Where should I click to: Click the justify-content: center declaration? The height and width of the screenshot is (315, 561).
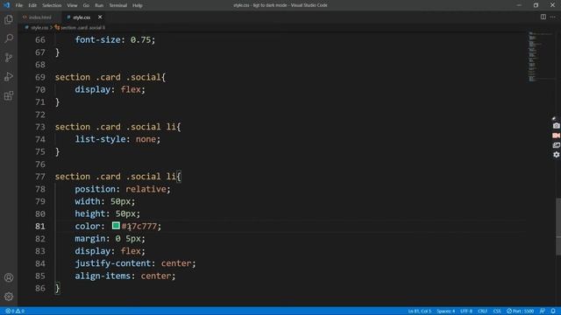(x=135, y=263)
